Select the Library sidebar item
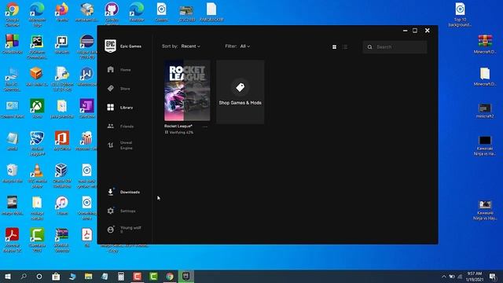 tap(120, 108)
